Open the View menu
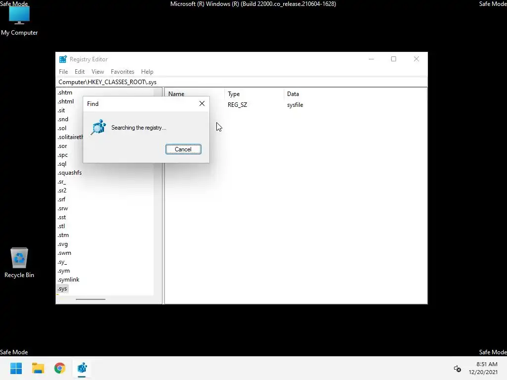 click(98, 72)
